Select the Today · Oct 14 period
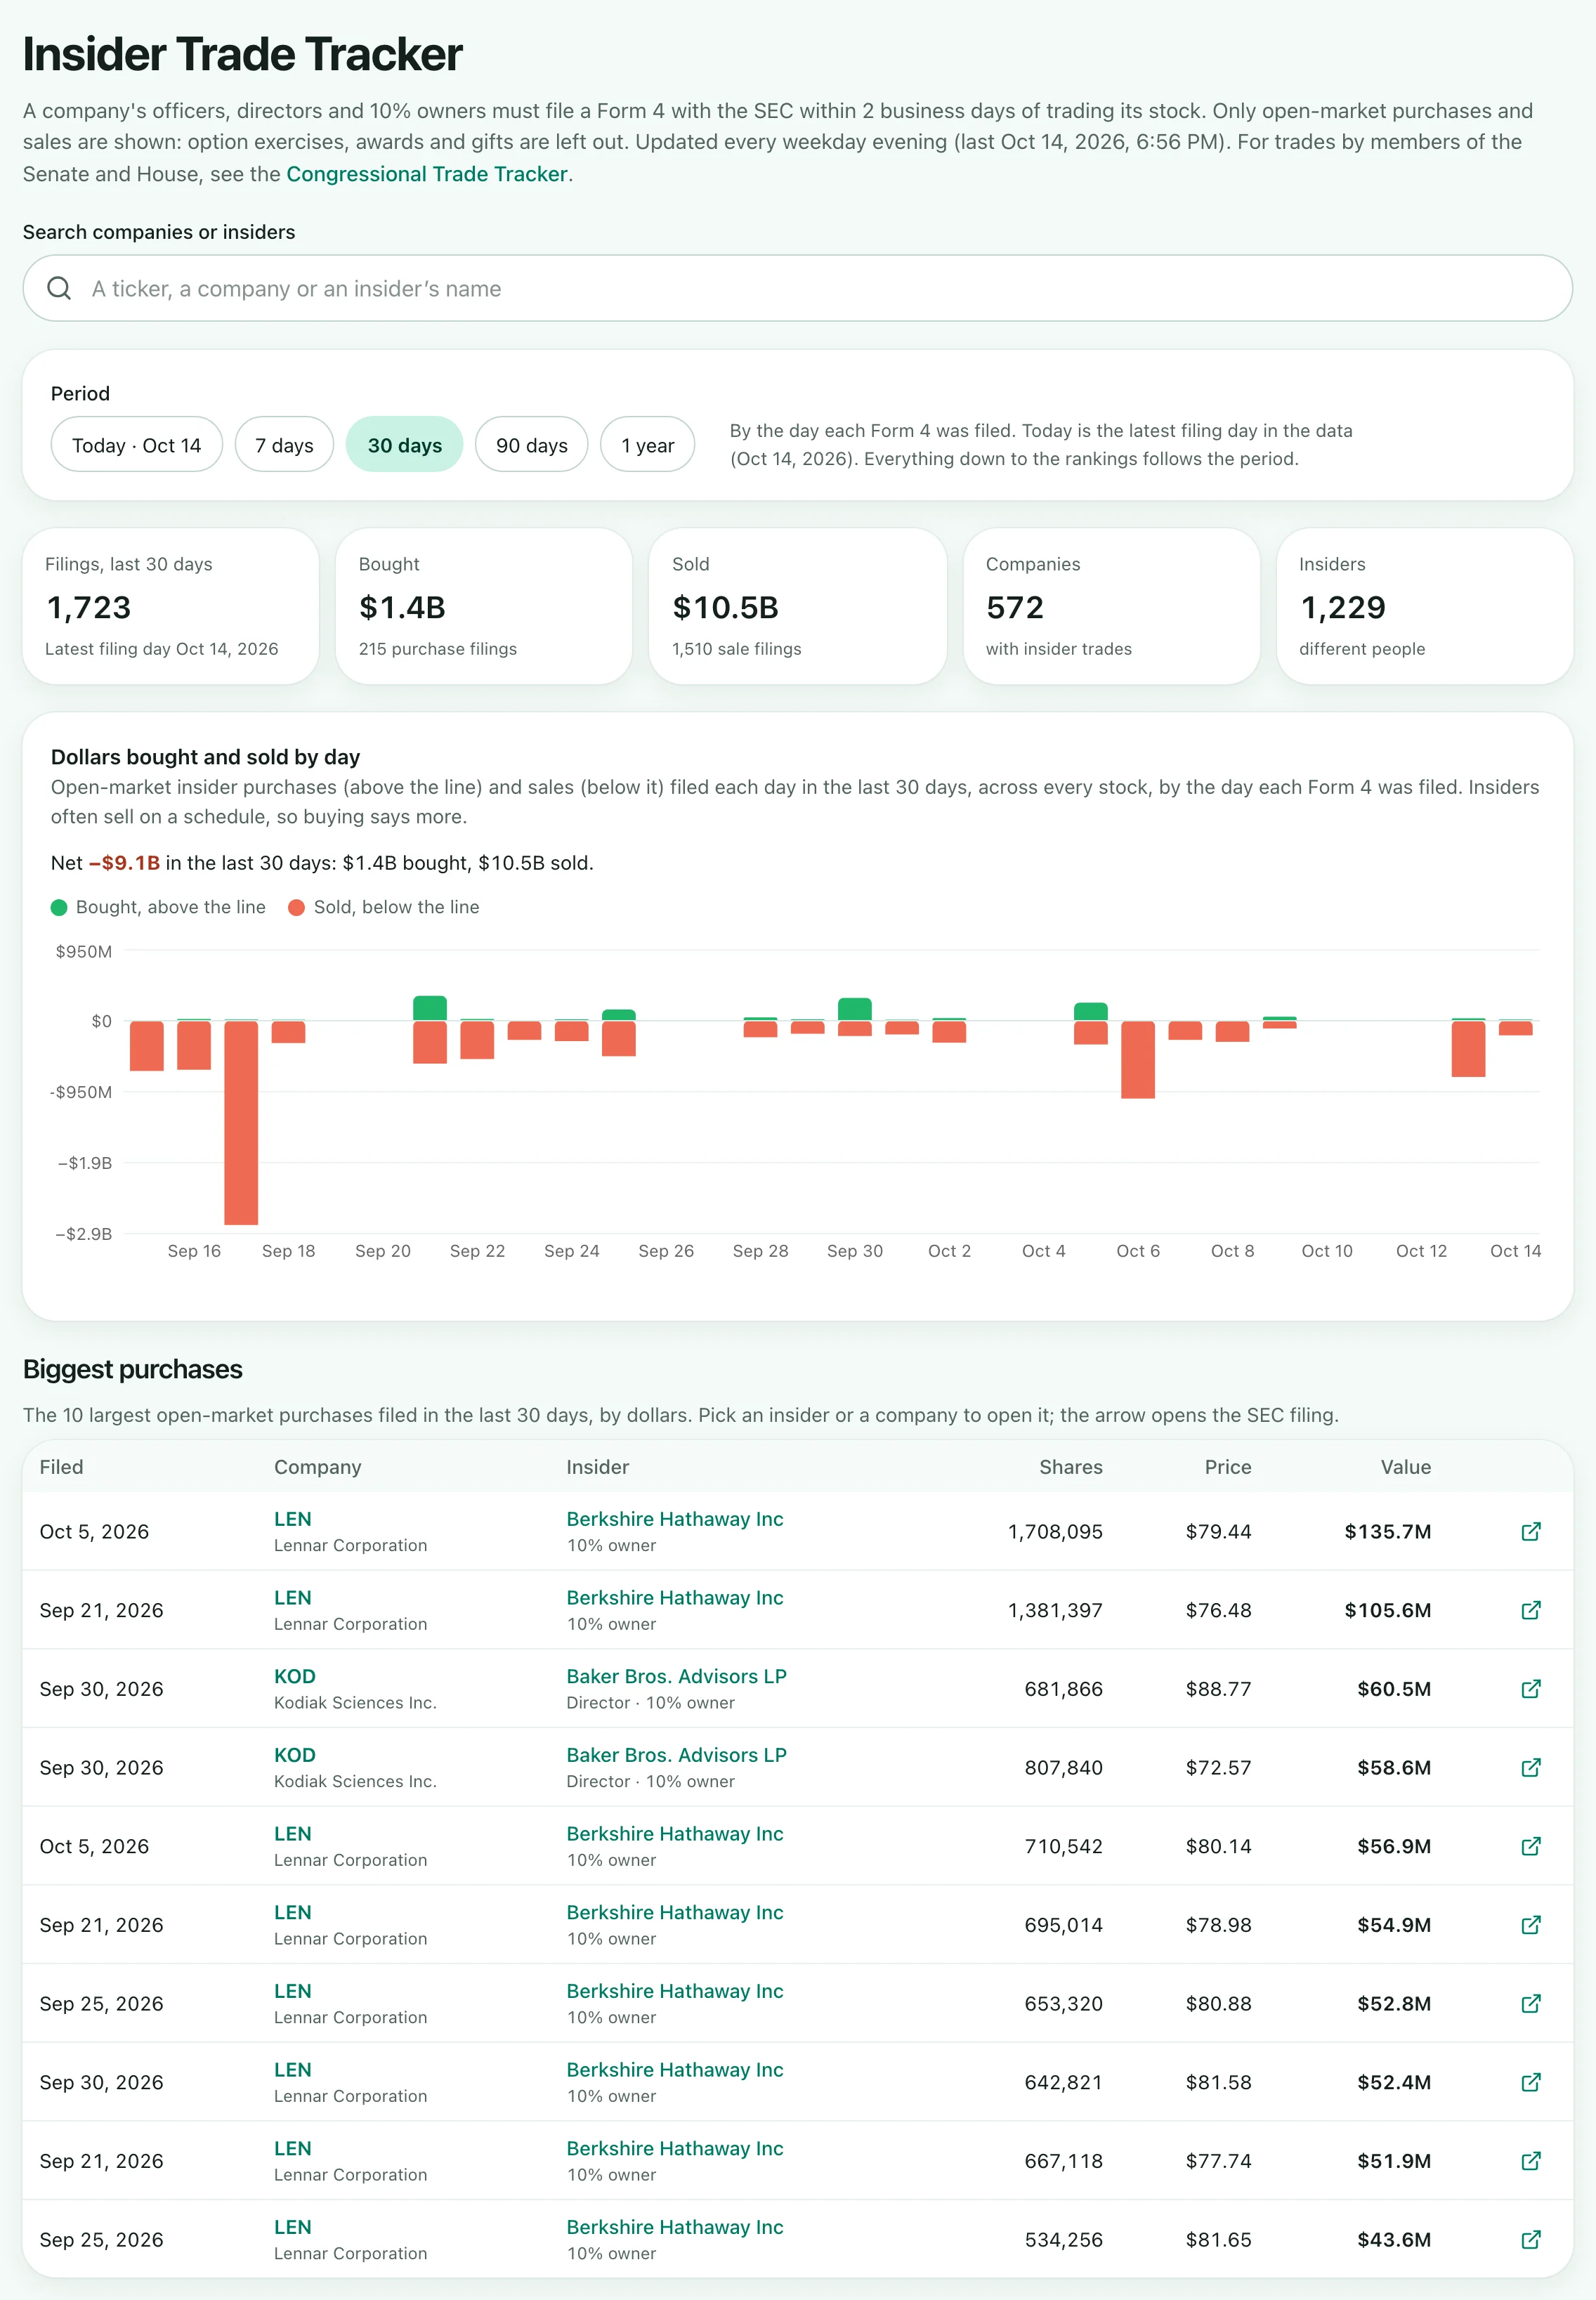Image resolution: width=1596 pixels, height=2300 pixels. (x=136, y=445)
